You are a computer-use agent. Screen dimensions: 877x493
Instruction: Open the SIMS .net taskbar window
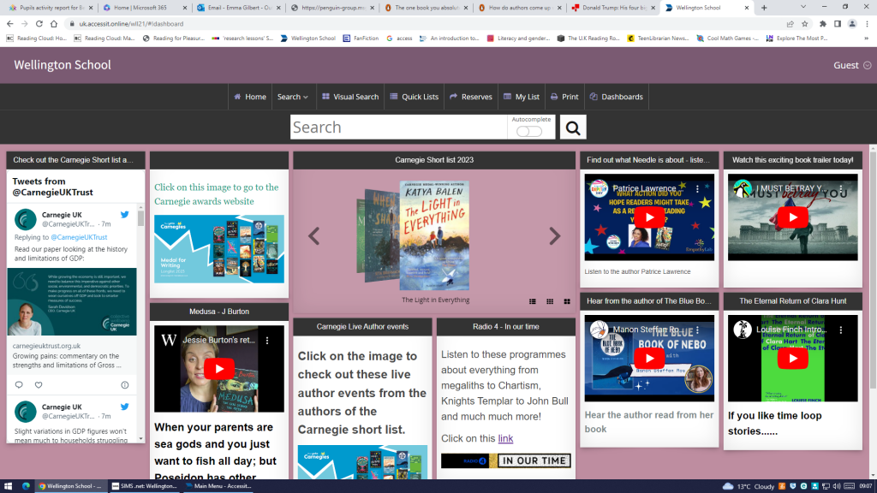(144, 486)
